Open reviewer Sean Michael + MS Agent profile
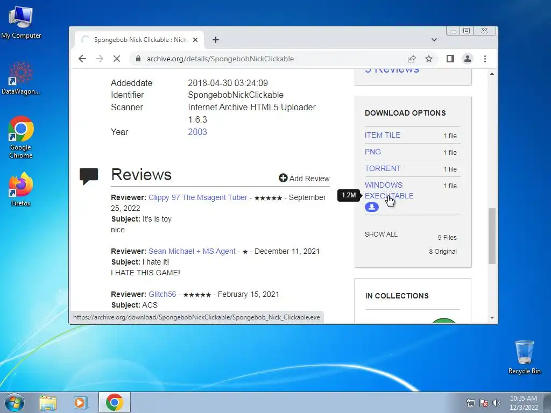Screen dimensions: 551x413 [192, 251]
